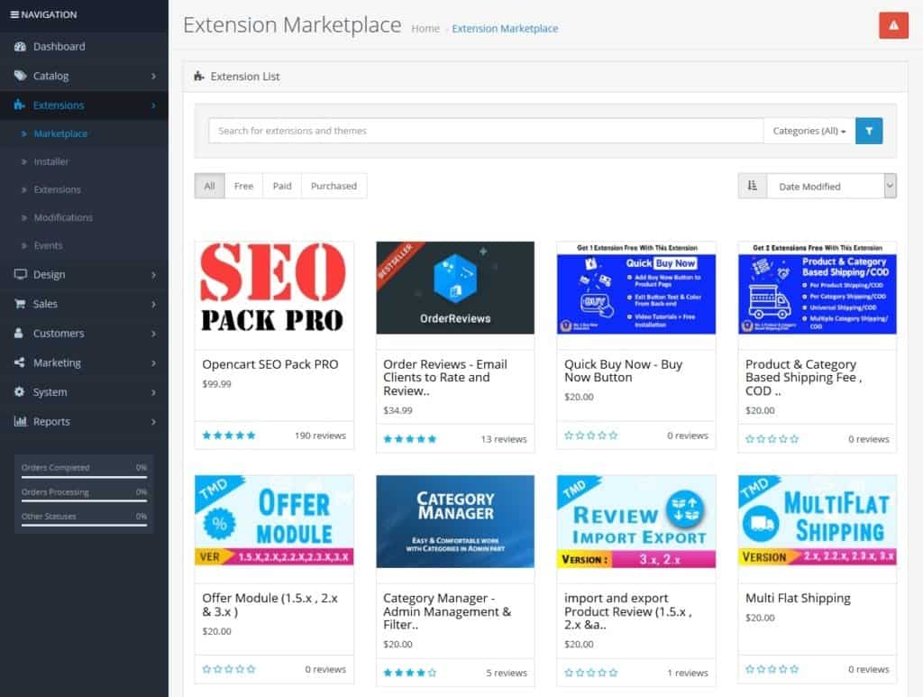Image resolution: width=923 pixels, height=697 pixels.
Task: Select the Purchased filter tab
Action: pos(334,186)
